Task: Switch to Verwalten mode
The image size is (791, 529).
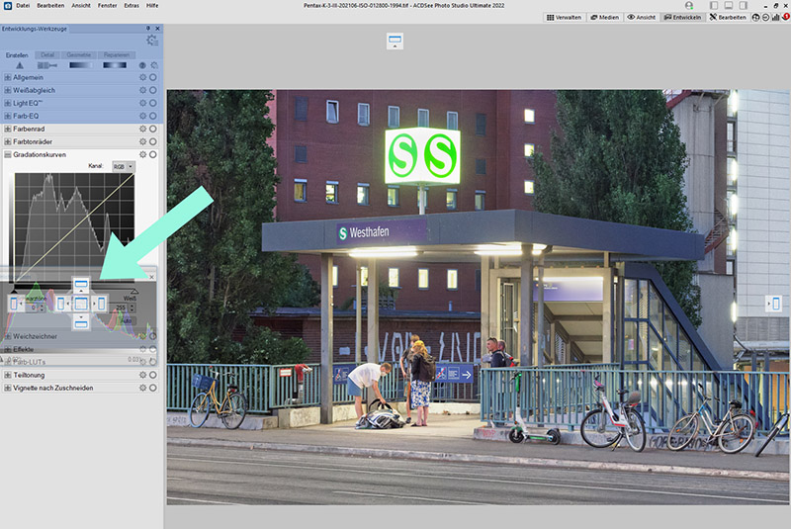Action: (x=564, y=17)
